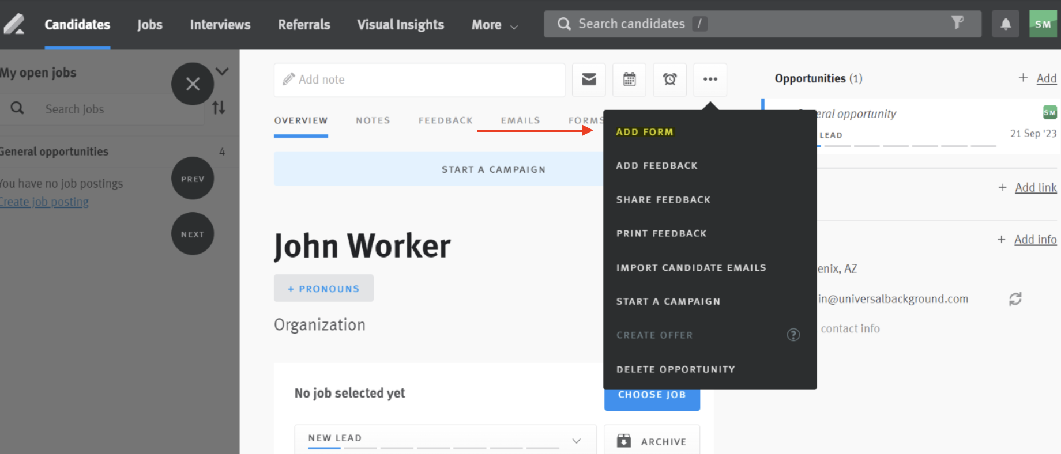
Task: Click the notification bell icon
Action: [x=1006, y=24]
